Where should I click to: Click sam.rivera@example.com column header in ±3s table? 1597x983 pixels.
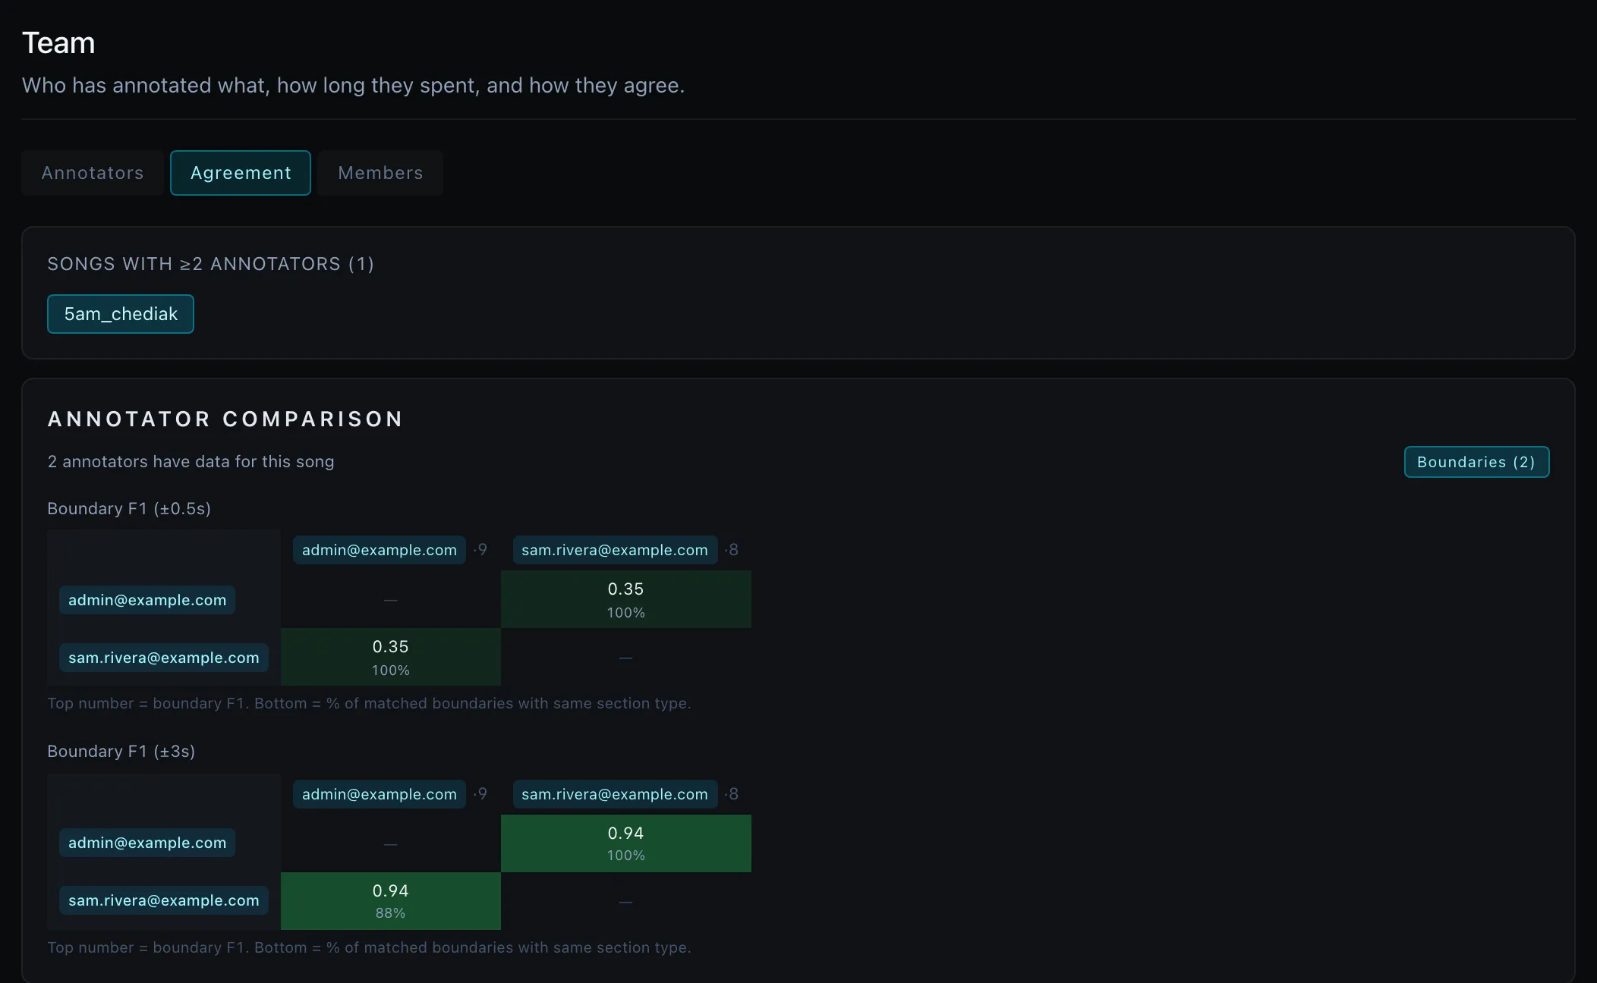coord(615,794)
